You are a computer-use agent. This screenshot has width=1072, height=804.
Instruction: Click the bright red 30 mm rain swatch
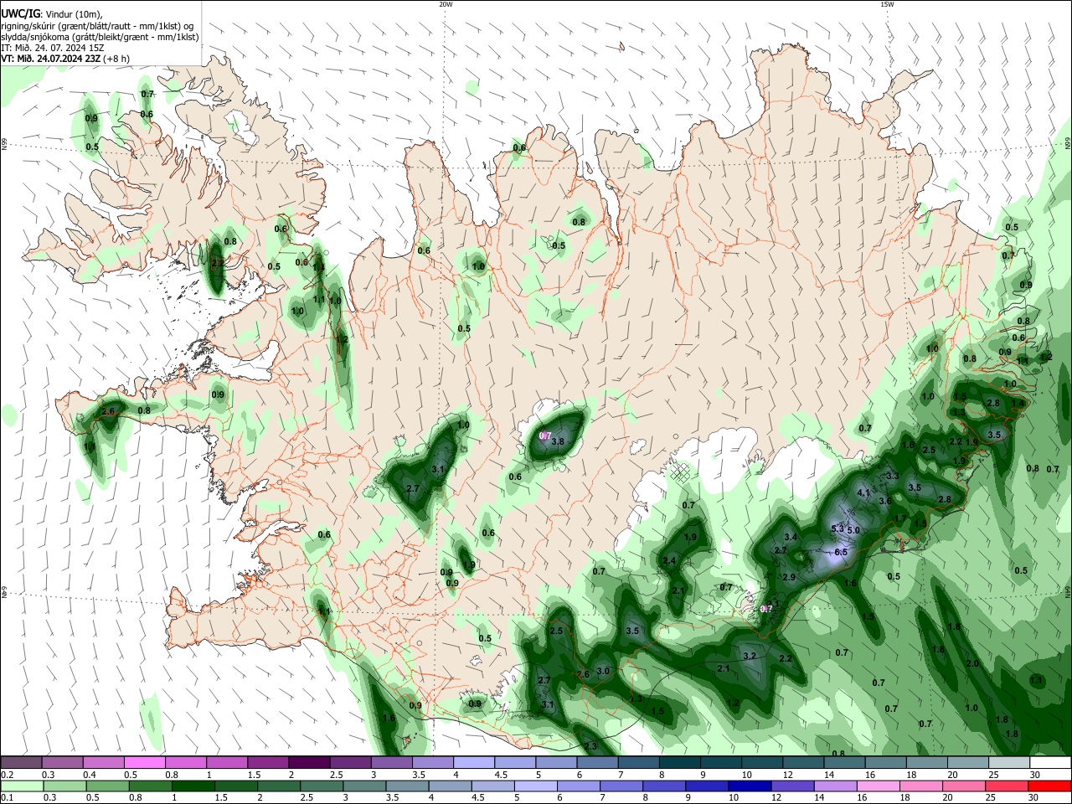pos(1050,786)
